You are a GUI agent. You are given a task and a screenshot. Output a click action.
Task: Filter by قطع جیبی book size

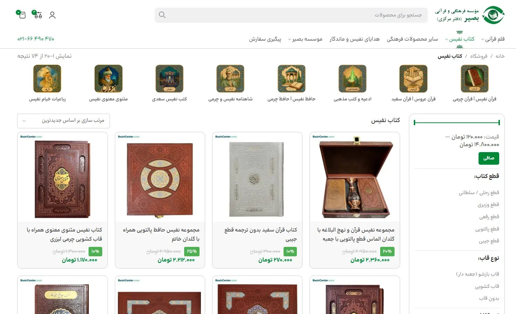point(489,241)
